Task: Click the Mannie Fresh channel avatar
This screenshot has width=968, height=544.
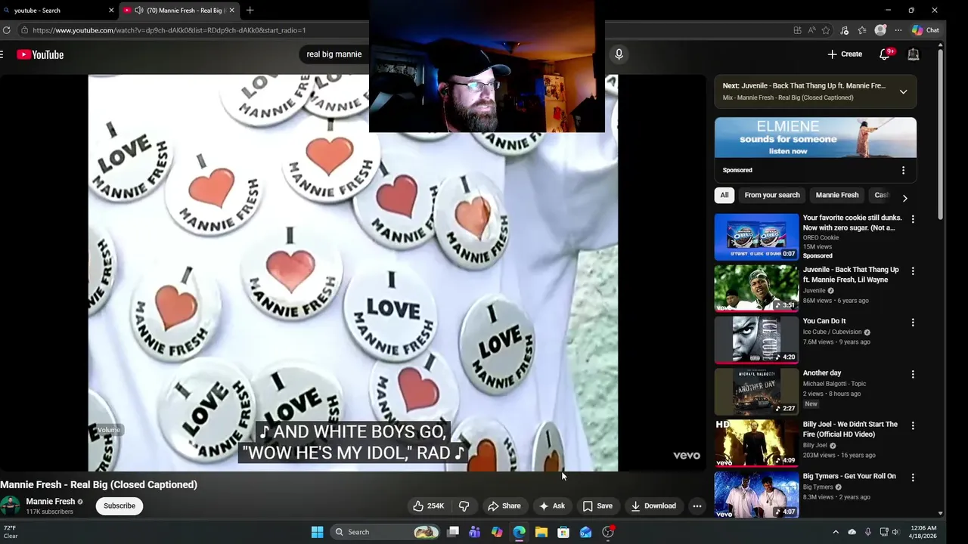Action: pos(10,506)
